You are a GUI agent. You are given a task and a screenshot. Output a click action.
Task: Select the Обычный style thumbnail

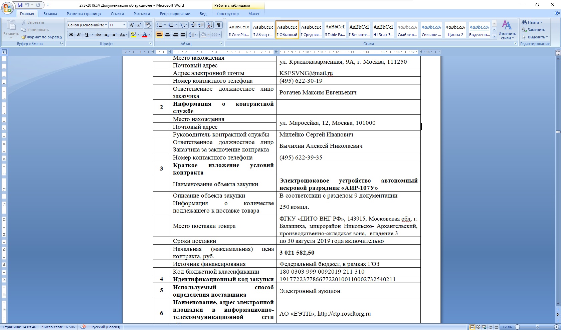(287, 30)
